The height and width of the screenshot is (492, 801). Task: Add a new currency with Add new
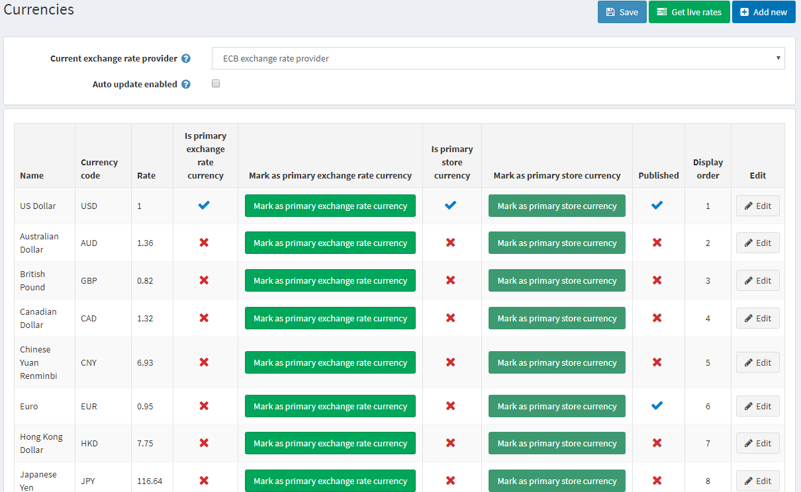point(763,12)
